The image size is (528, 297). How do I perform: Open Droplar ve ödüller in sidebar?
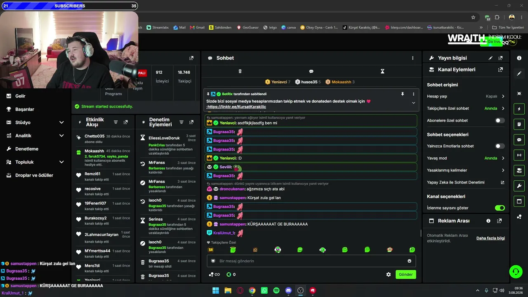pyautogui.click(x=34, y=175)
